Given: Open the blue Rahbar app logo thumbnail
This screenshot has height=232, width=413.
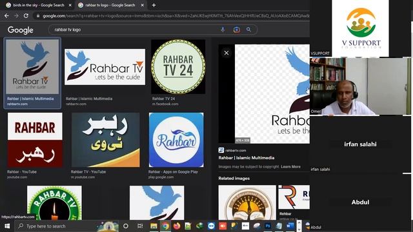Looking at the screenshot, I should point(176,140).
